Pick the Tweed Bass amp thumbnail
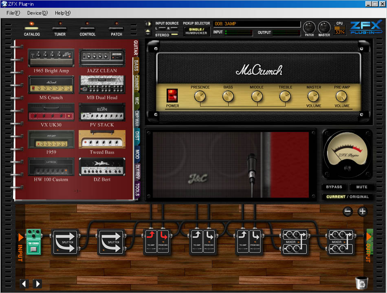The image size is (387, 293). click(x=102, y=139)
